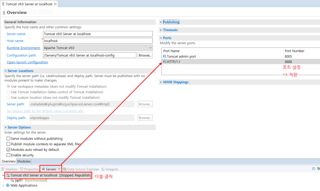Click the 8005 port number cell
The image size is (320, 191).
[x=301, y=56]
